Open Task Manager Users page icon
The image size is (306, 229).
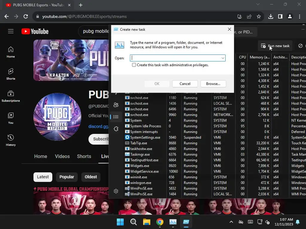pos(116,105)
